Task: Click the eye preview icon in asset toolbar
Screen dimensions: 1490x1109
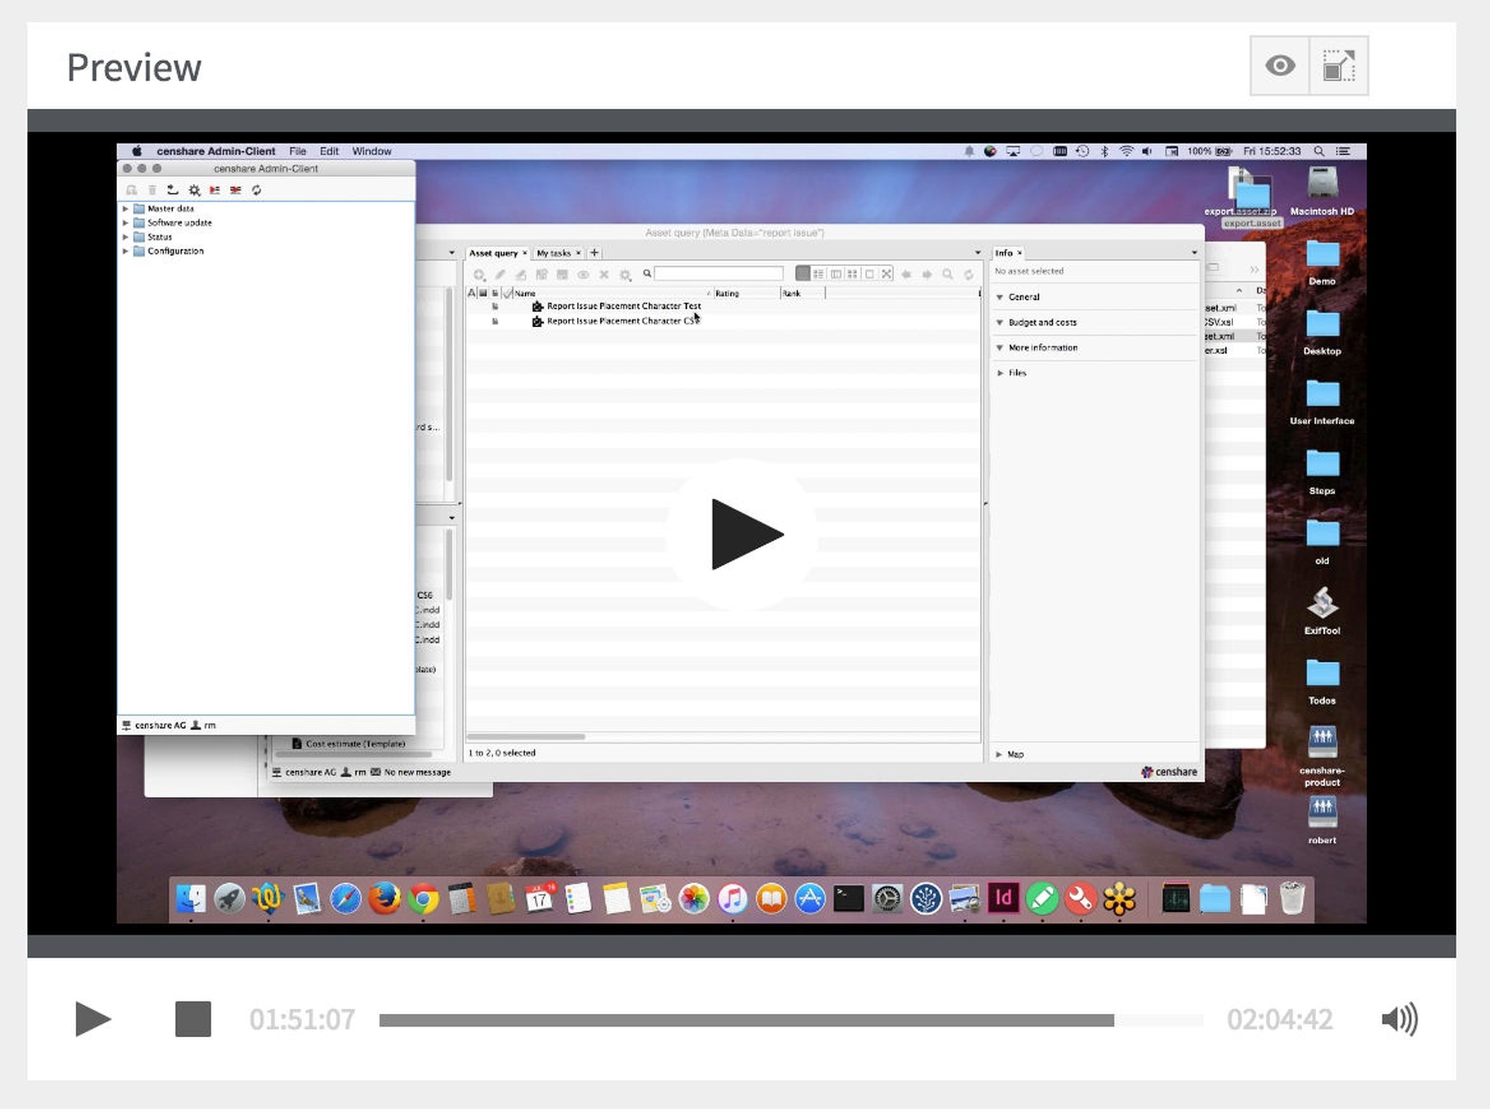Action: (x=584, y=274)
